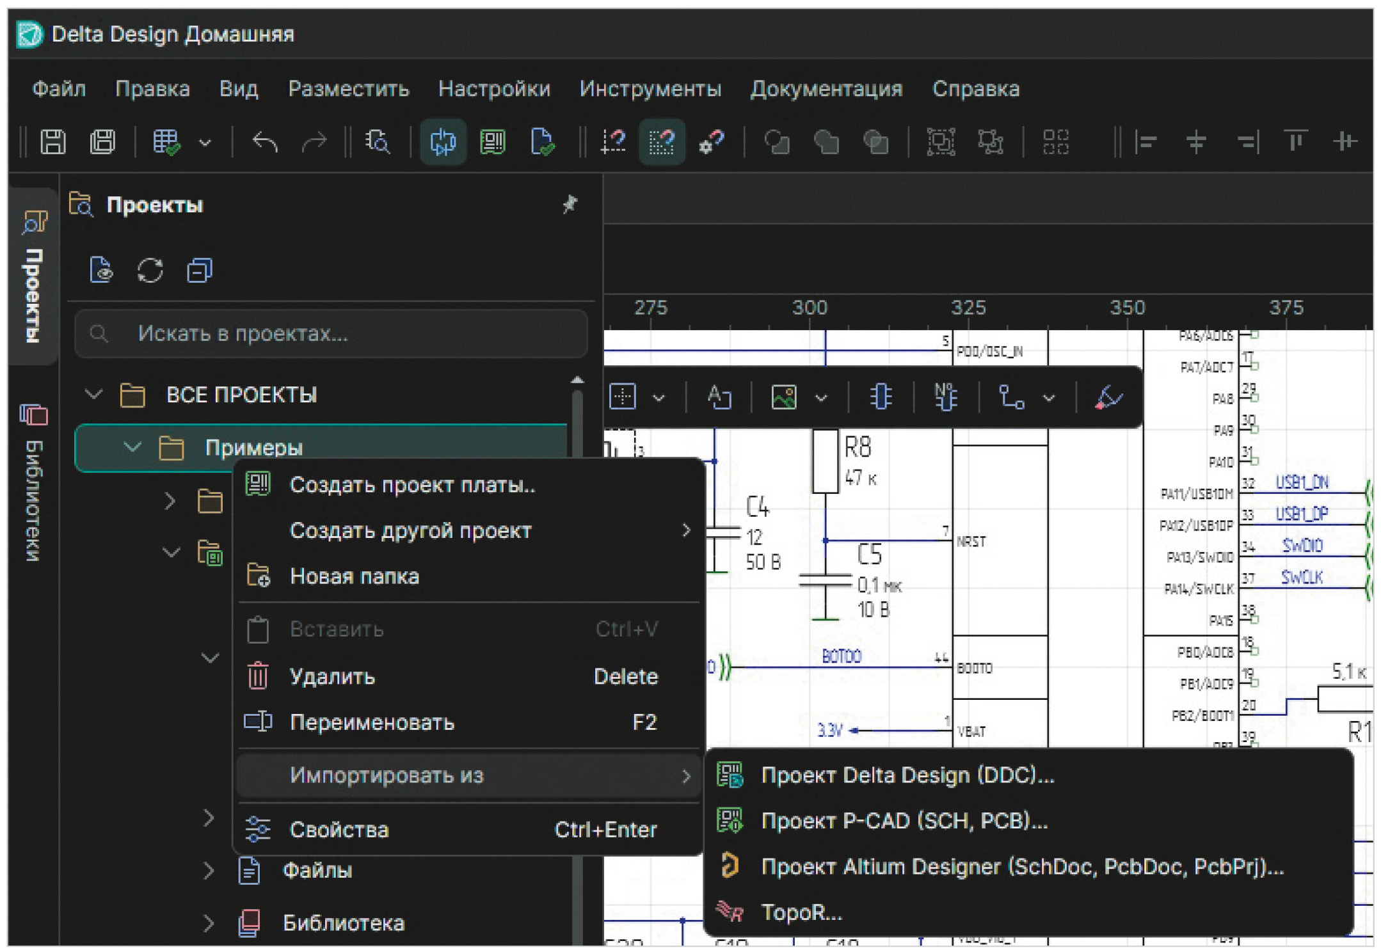
Task: Click the place component icon in floating toolbar
Action: (881, 397)
